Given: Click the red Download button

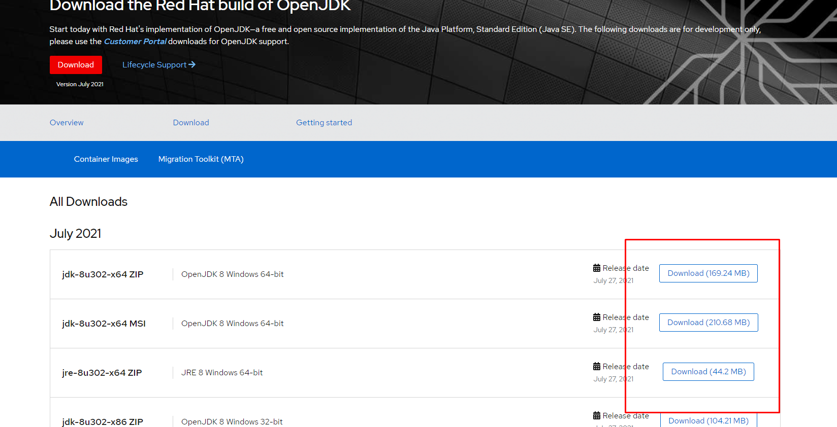Looking at the screenshot, I should pos(76,65).
